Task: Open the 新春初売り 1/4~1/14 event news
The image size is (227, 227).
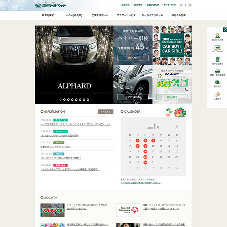Action: (x=56, y=147)
